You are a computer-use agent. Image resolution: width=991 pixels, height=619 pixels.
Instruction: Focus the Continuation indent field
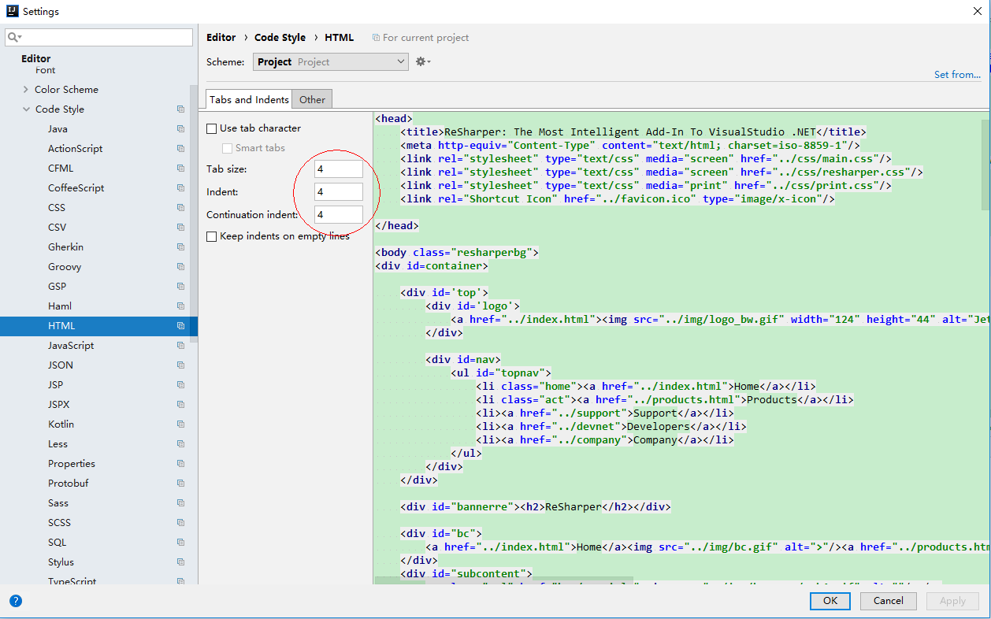click(339, 214)
